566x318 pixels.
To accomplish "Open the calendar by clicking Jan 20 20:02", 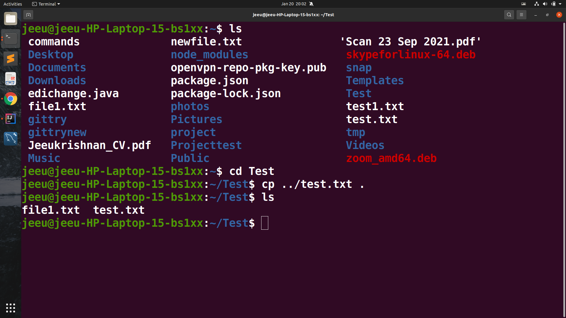I will 293,4.
